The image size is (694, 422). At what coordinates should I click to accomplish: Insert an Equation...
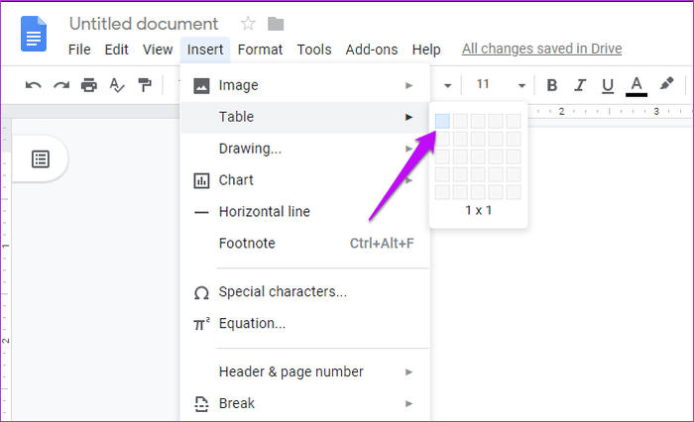pyautogui.click(x=305, y=324)
